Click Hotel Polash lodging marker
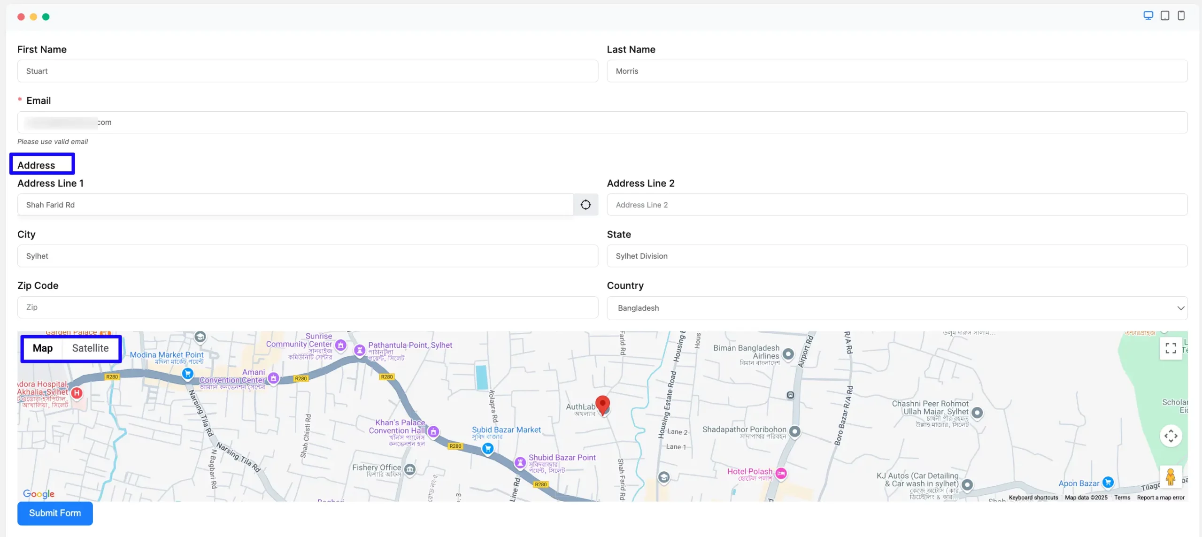 (781, 474)
